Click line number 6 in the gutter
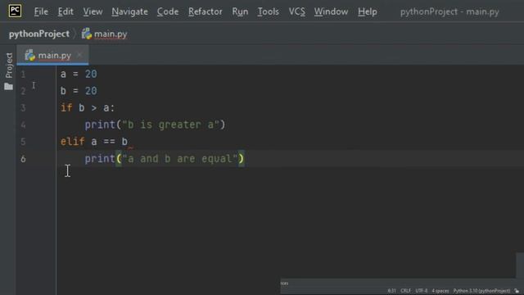 pos(23,158)
